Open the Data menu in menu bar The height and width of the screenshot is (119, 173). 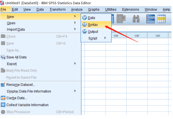click(x=40, y=9)
